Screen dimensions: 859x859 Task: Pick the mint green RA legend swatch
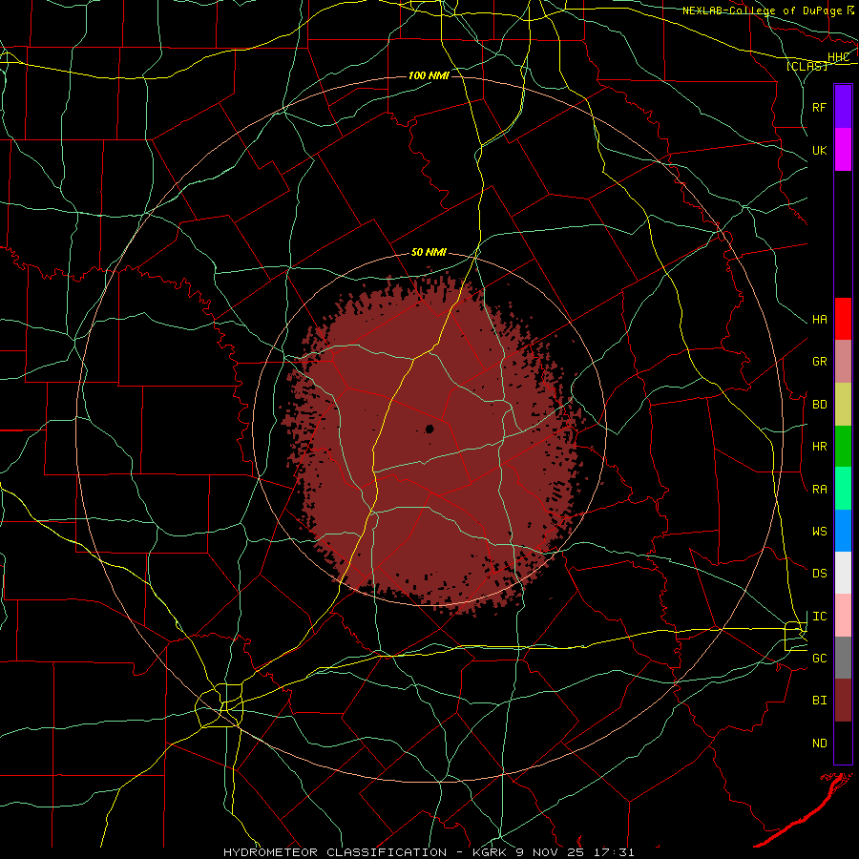[843, 489]
